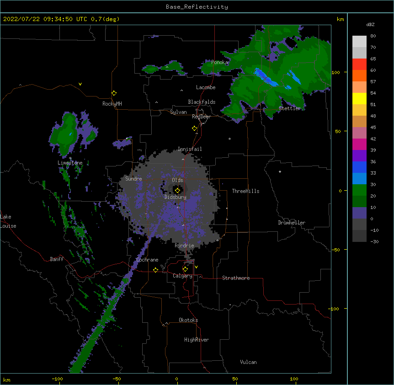This screenshot has height=385, width=394.
Task: Click the Banff label
Action: (57, 259)
